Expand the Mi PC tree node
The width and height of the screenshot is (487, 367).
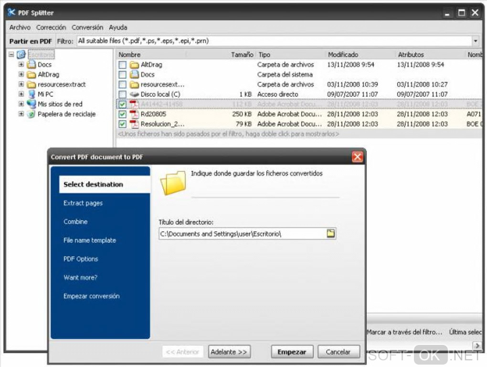[x=21, y=94]
